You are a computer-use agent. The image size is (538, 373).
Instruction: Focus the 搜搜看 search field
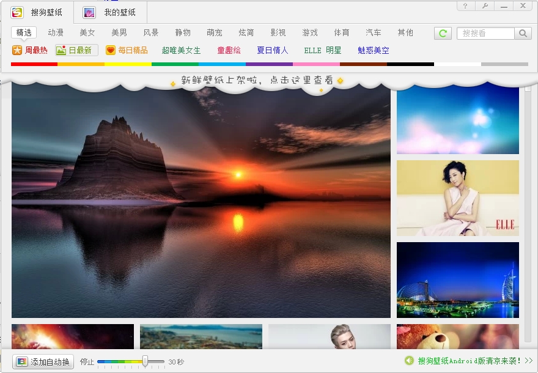(485, 33)
